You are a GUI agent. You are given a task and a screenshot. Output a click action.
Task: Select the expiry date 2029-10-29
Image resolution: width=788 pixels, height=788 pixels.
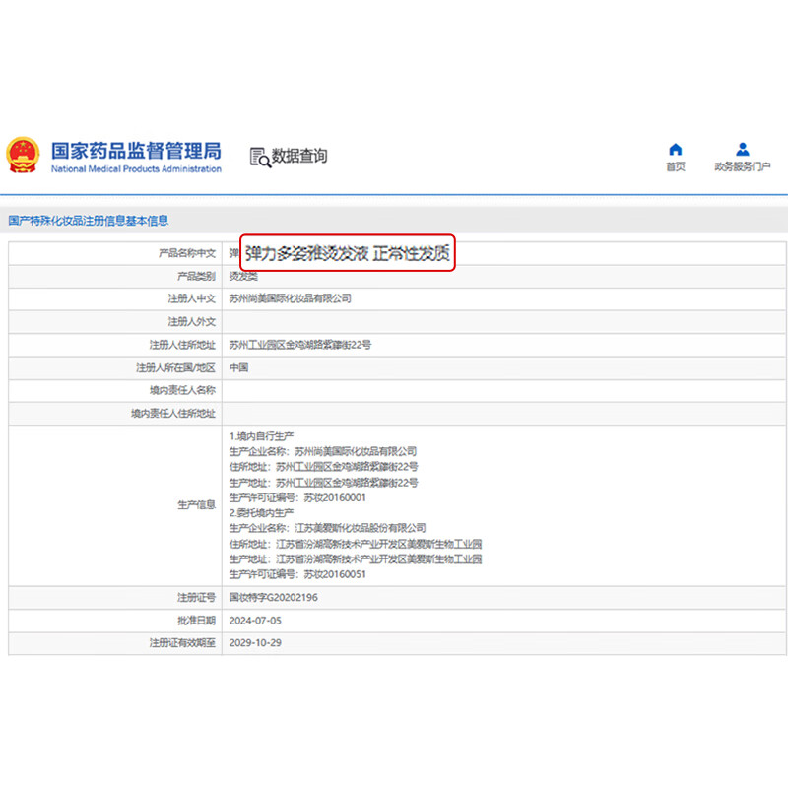(x=254, y=643)
